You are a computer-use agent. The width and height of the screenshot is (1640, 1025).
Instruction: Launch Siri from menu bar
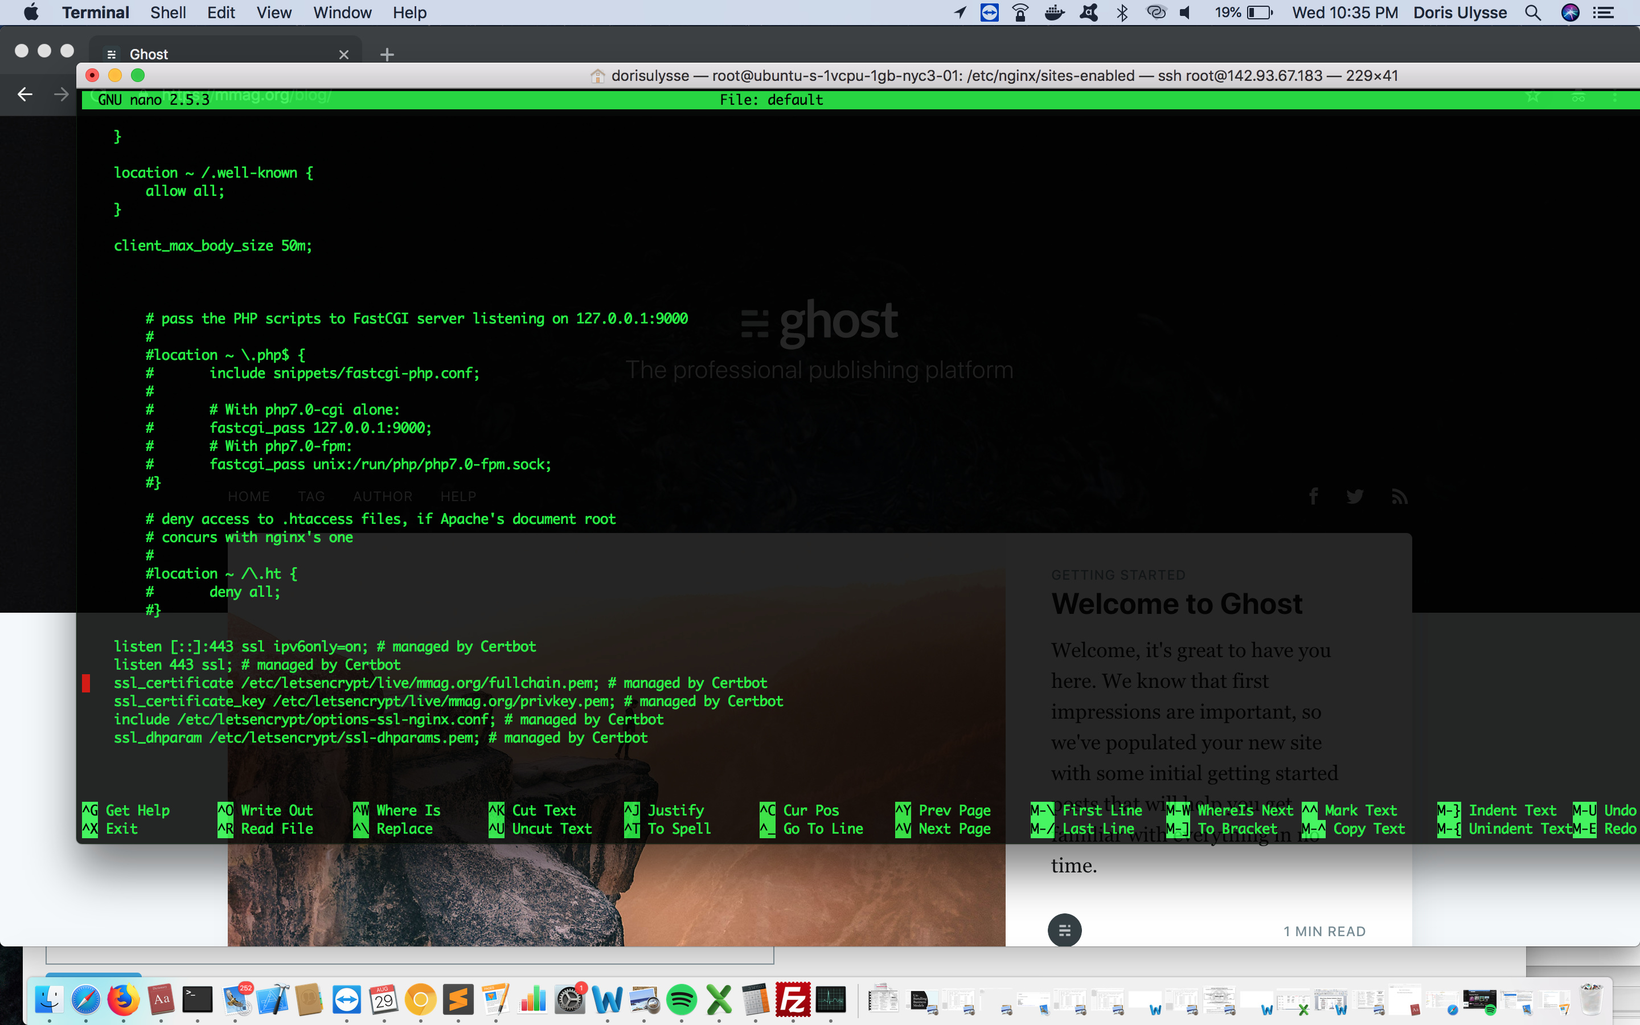pyautogui.click(x=1570, y=12)
